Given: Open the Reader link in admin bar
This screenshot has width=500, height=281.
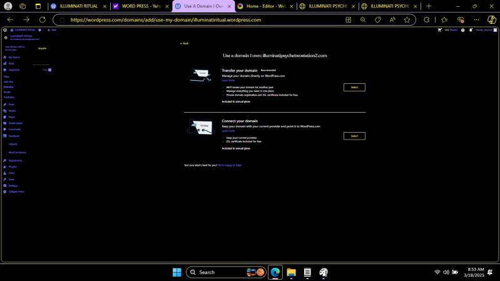Looking at the screenshot, I should tap(451, 30).
